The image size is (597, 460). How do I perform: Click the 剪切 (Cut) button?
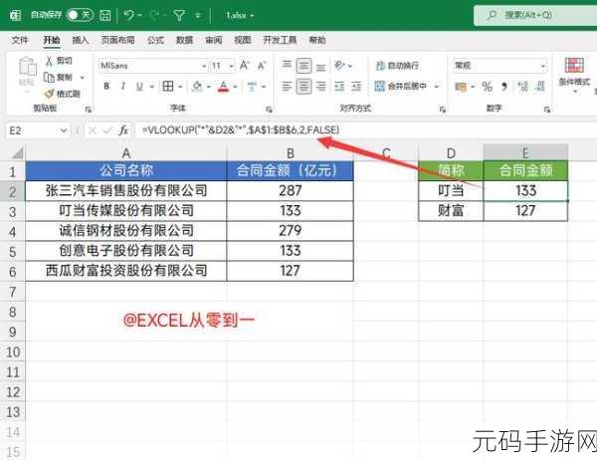coord(59,61)
